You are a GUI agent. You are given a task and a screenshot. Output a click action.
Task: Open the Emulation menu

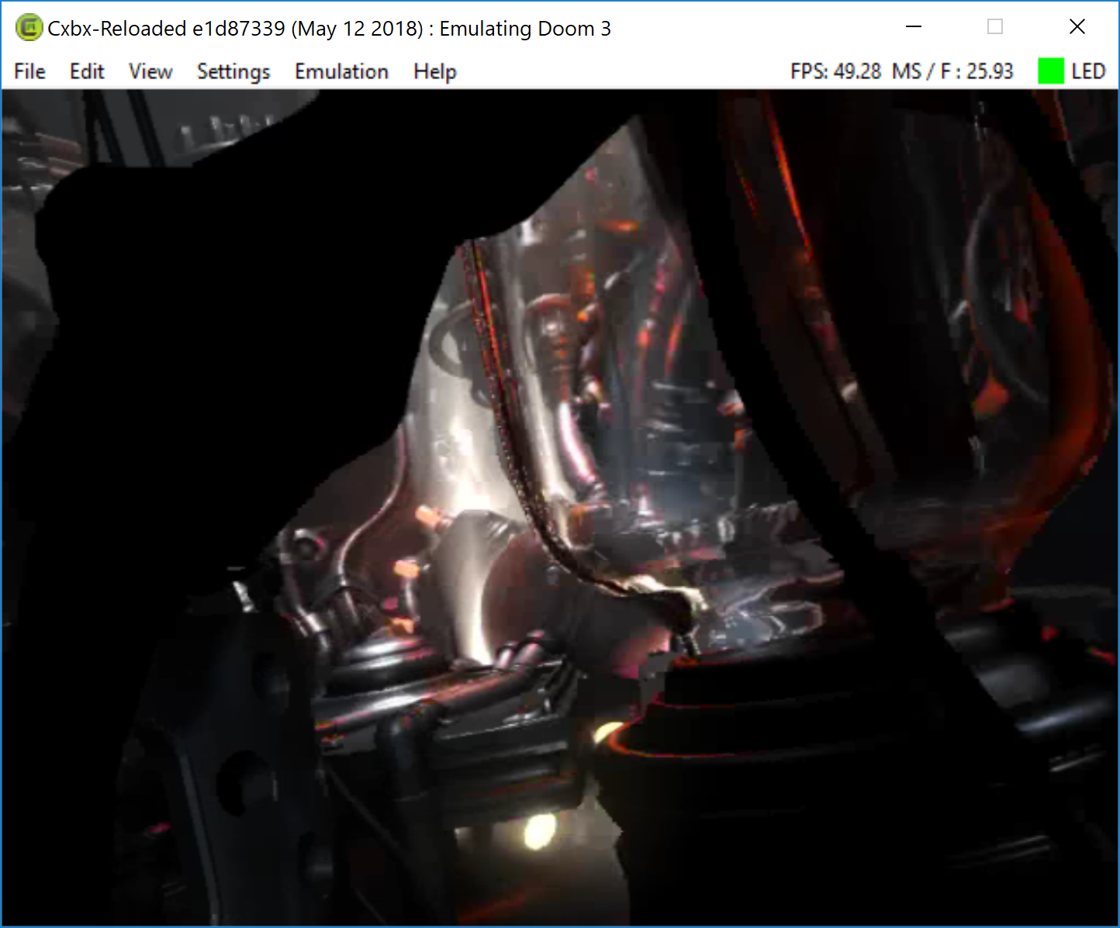click(x=341, y=71)
